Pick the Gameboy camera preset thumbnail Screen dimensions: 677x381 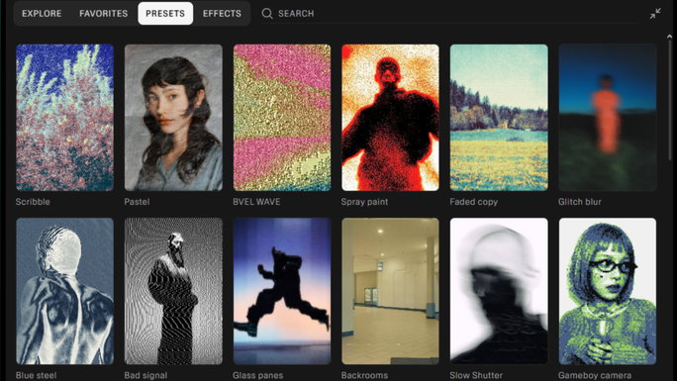pyautogui.click(x=608, y=291)
